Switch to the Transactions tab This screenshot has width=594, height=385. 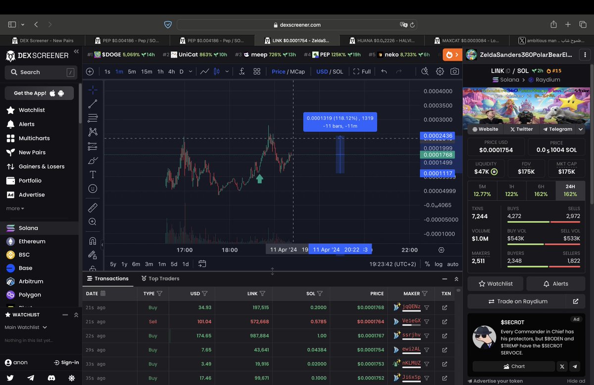[x=107, y=279]
